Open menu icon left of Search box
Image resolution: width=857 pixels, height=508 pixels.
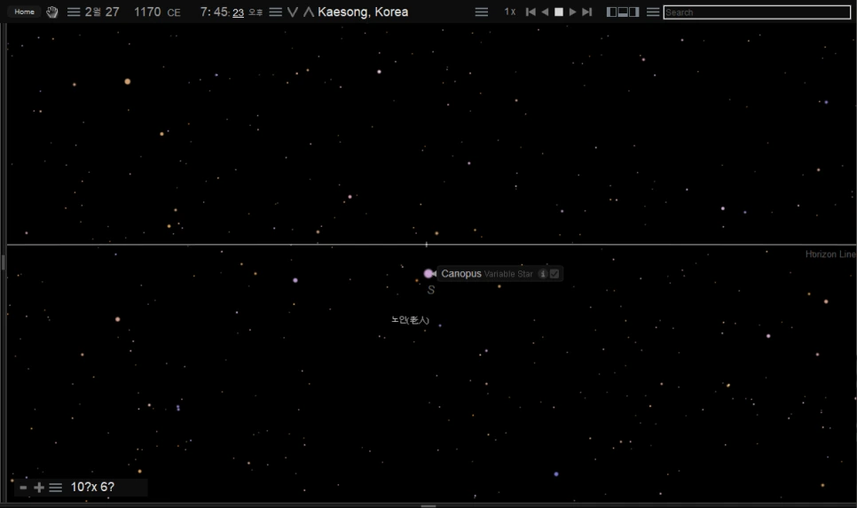point(653,12)
